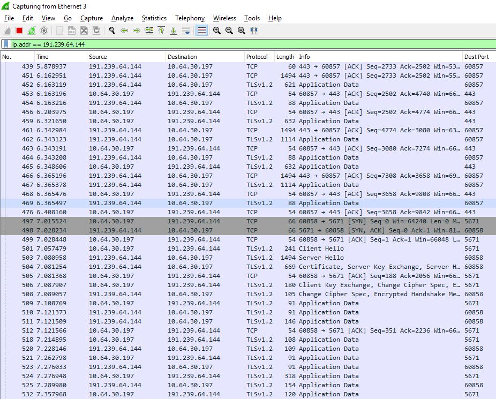
Task: Open the capture options gear icon
Action: (x=44, y=31)
